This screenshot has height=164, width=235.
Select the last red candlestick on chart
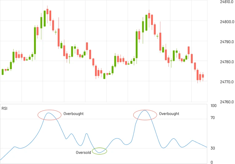tap(203, 76)
